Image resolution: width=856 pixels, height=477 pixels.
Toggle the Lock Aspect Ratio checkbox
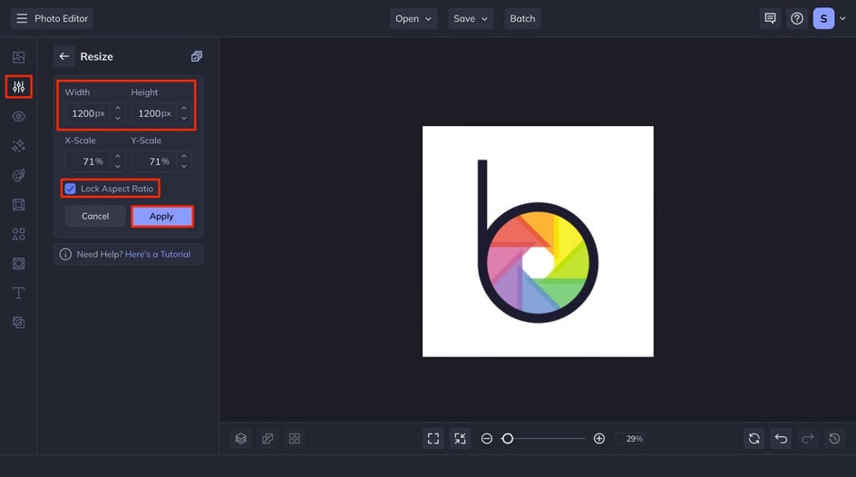click(71, 189)
